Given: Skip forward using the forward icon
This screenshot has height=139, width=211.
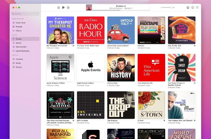Looking at the screenshot, I should point(68,7).
